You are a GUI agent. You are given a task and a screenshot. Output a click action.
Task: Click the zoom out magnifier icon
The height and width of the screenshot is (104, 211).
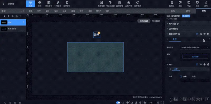click(x=145, y=103)
